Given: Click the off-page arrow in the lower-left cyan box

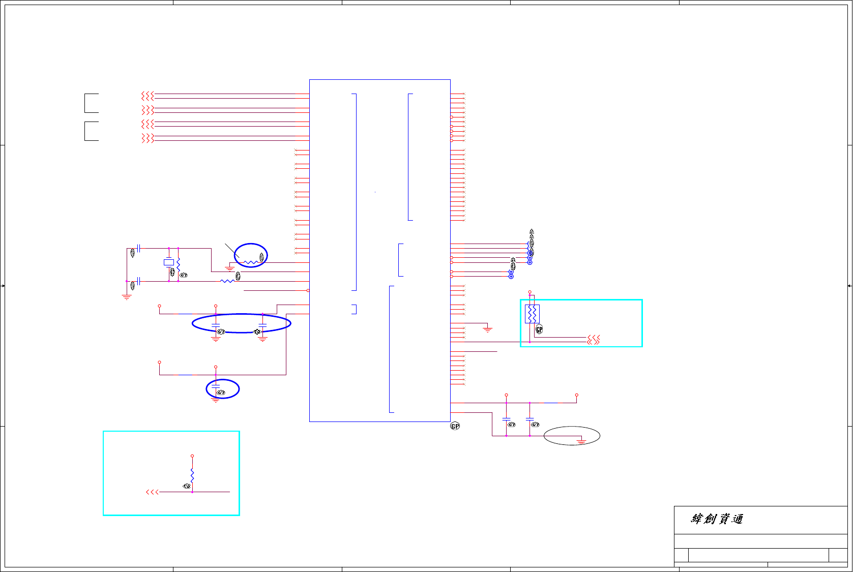Looking at the screenshot, I should tap(152, 492).
